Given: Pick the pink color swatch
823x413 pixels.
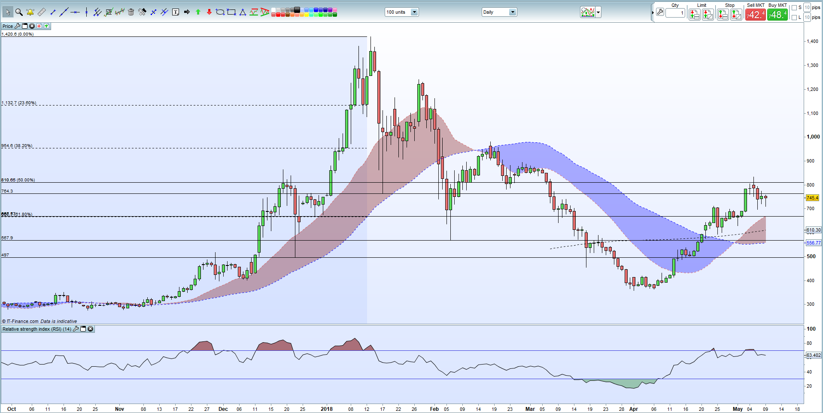Looking at the screenshot, I should (x=335, y=10).
